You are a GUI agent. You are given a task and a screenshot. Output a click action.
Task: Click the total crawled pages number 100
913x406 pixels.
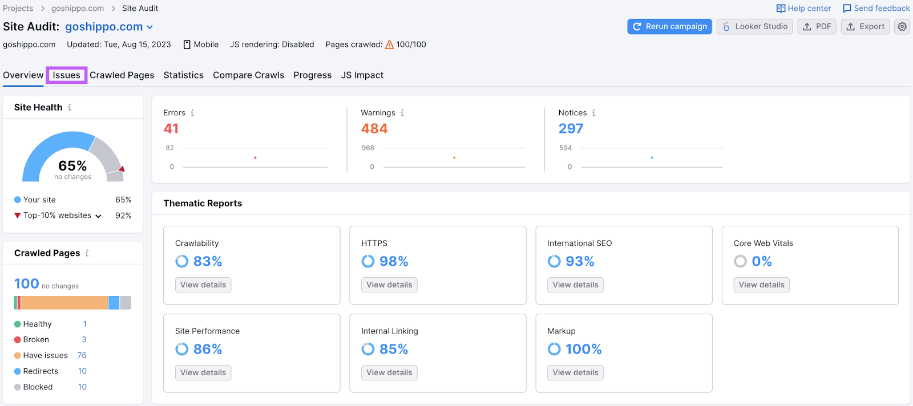coord(26,284)
